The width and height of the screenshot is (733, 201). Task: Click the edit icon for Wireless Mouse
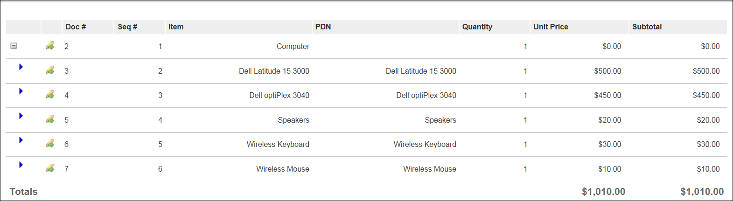(50, 168)
